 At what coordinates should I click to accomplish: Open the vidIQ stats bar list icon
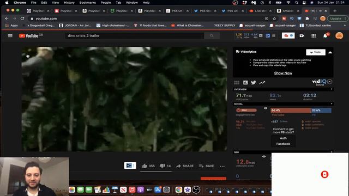pos(274,35)
